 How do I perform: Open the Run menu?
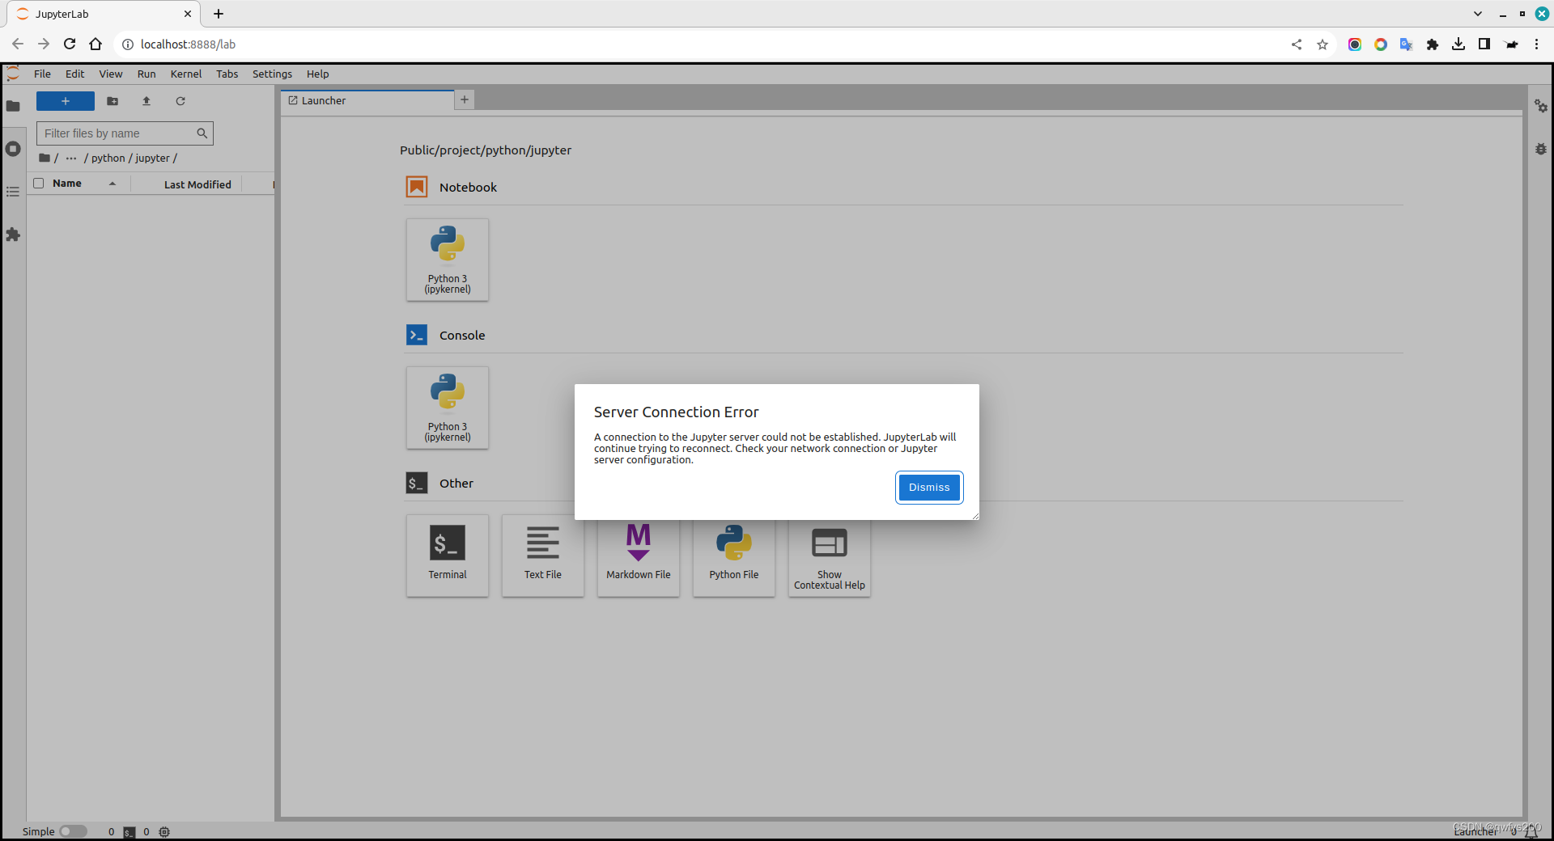coord(146,74)
